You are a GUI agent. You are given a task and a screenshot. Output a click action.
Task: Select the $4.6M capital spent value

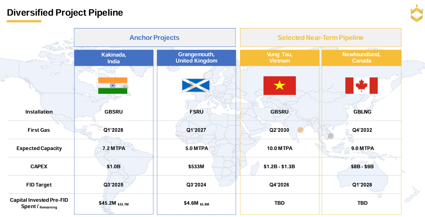[x=191, y=203]
